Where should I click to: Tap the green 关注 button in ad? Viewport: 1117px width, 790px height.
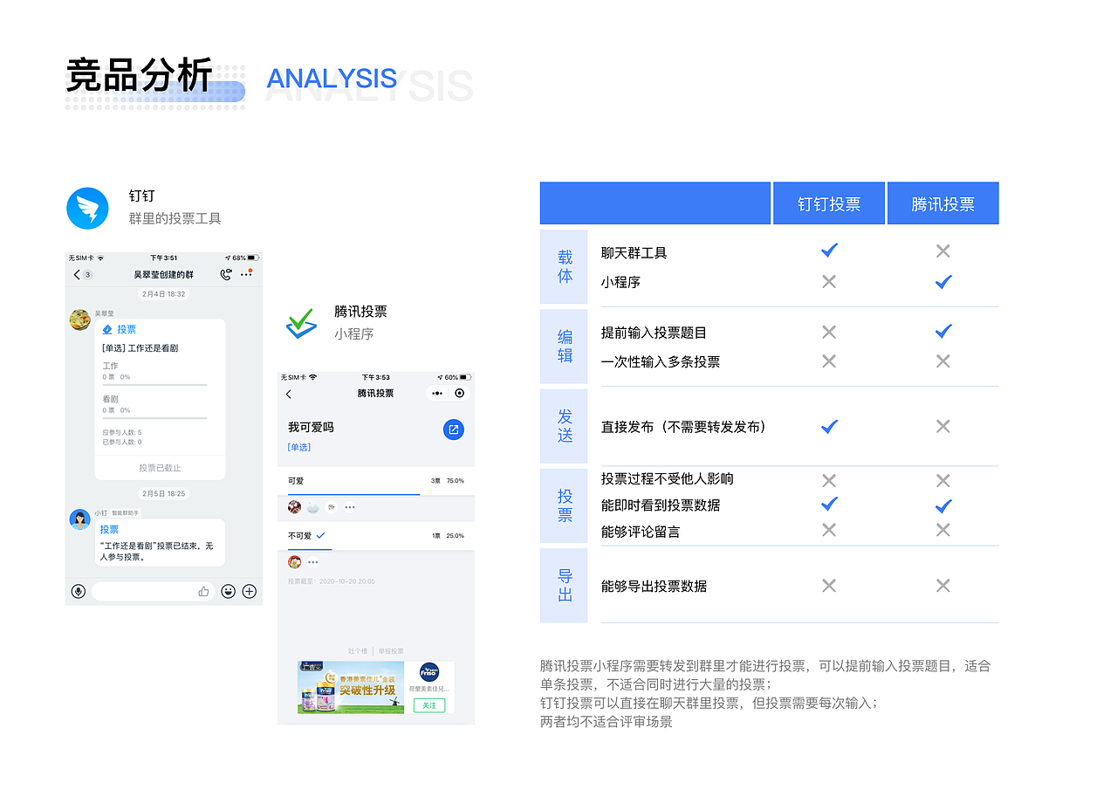tap(428, 705)
